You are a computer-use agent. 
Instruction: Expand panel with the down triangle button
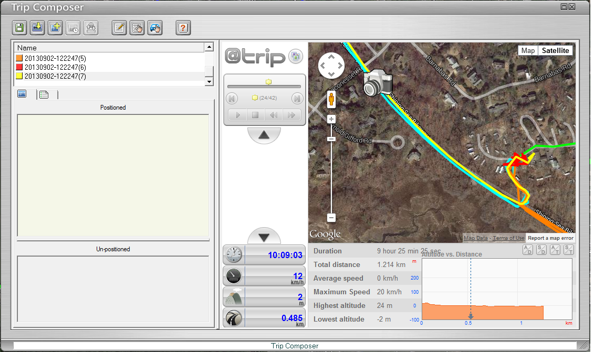[x=264, y=237]
